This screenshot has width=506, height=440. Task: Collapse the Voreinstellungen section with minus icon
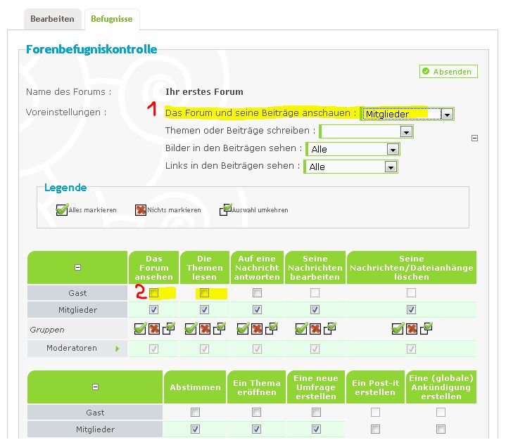coord(475,138)
